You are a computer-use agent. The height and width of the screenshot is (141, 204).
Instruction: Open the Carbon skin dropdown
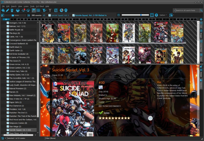click(x=163, y=15)
